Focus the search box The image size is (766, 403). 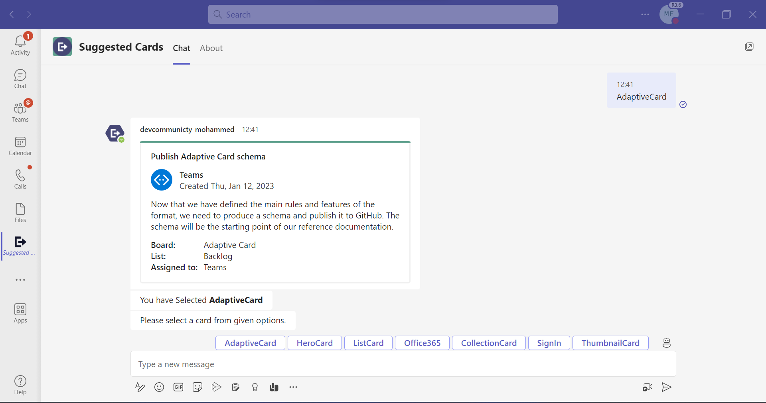click(383, 14)
